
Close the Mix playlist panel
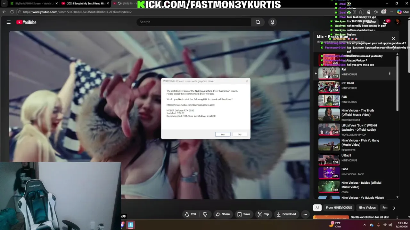[x=393, y=39]
